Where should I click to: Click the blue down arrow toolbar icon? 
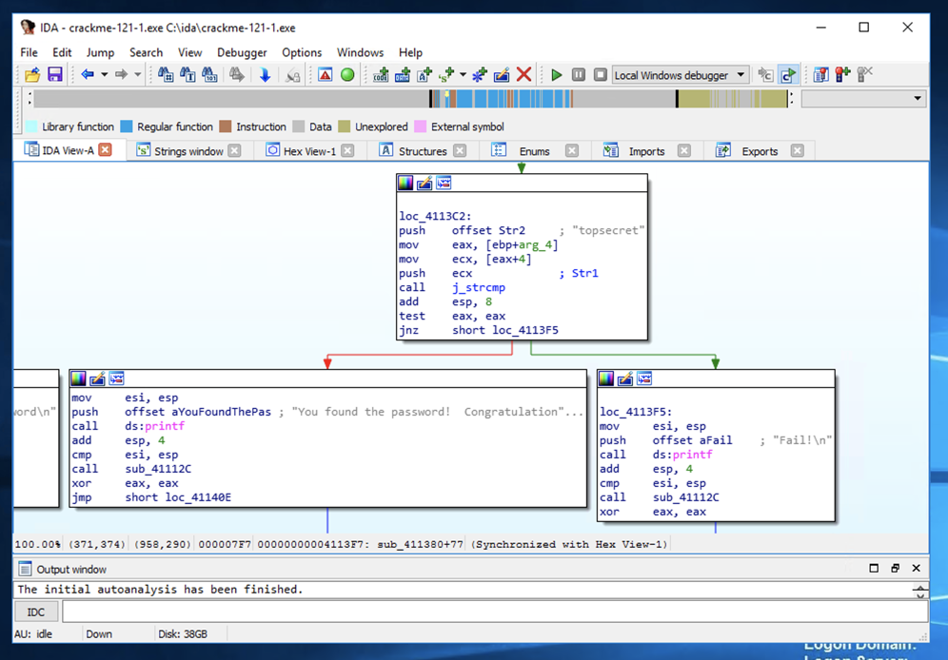tap(265, 75)
